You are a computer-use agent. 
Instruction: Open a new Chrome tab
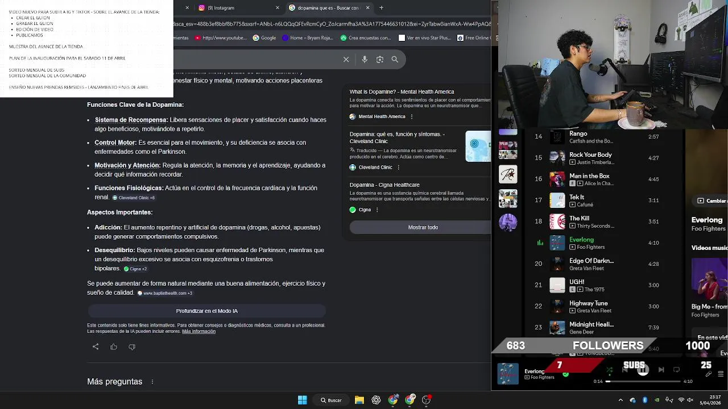tap(381, 8)
